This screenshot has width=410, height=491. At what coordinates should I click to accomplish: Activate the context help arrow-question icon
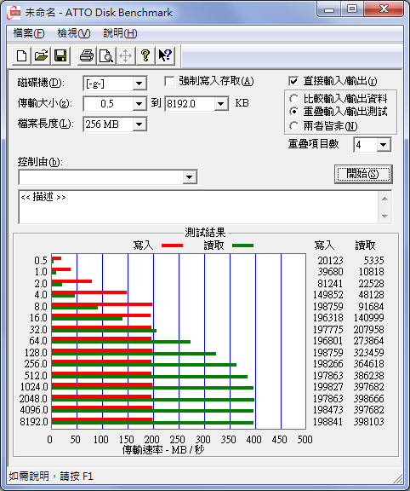tap(165, 55)
